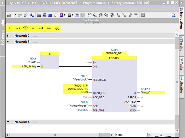Click the vertical scrollbar up arrow
The image size is (185, 138).
pyautogui.click(x=177, y=35)
